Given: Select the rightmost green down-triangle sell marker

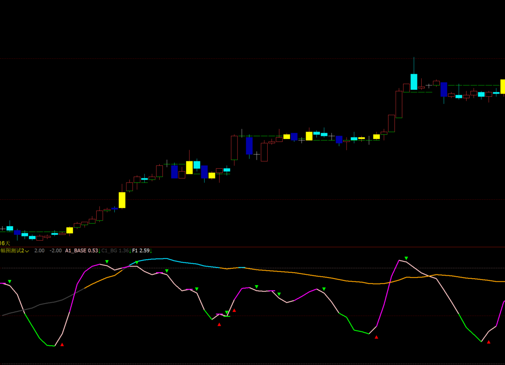Looking at the screenshot, I should [406, 258].
